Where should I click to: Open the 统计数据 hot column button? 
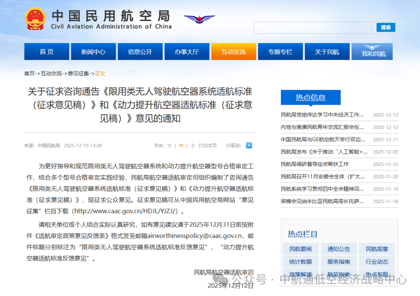click(x=301, y=262)
